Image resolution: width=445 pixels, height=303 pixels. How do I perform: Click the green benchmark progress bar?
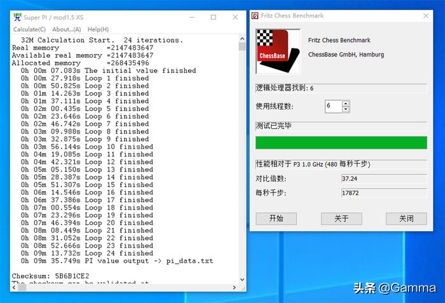click(x=341, y=143)
